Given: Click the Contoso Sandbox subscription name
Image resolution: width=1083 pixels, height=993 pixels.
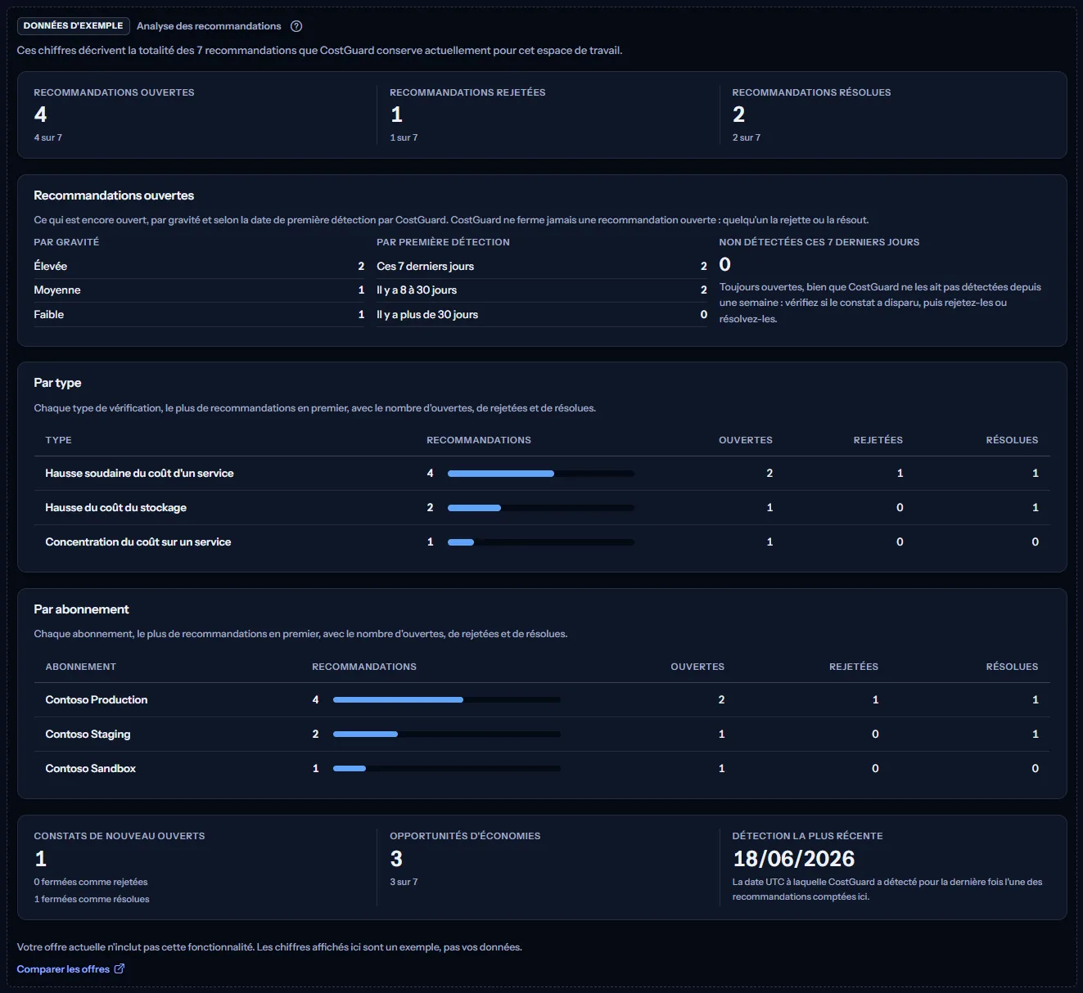Looking at the screenshot, I should tap(90, 769).
